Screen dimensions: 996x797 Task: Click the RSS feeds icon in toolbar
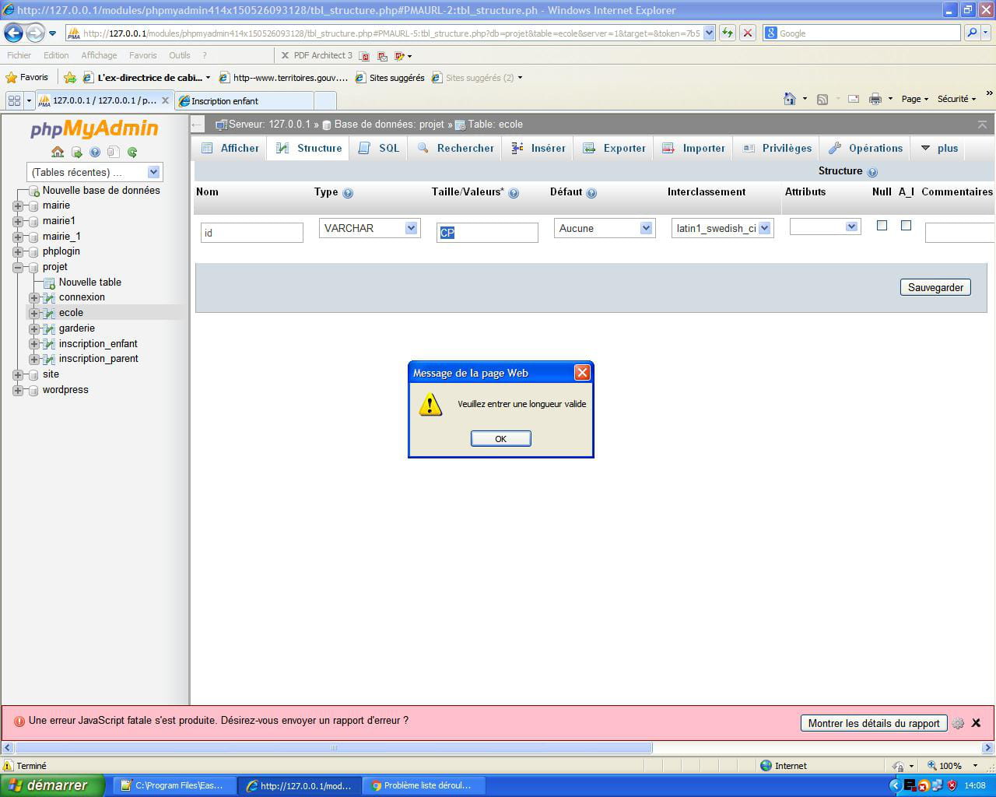click(822, 99)
